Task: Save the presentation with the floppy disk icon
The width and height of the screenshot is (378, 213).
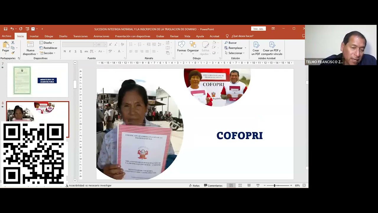Action: 5,29
